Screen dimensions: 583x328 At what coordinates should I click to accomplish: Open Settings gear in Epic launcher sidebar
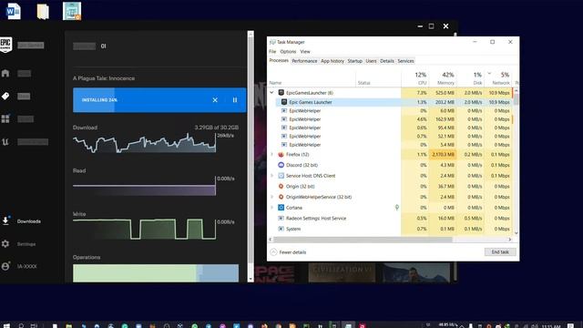click(5, 244)
